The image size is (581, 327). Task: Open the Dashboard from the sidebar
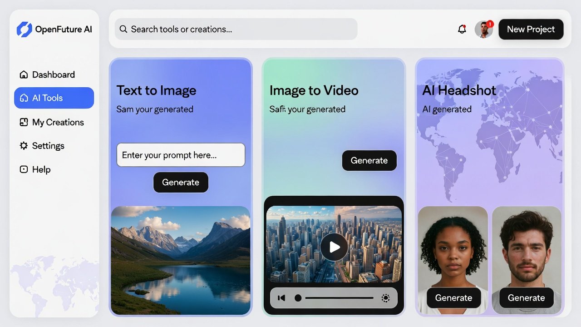tap(53, 74)
